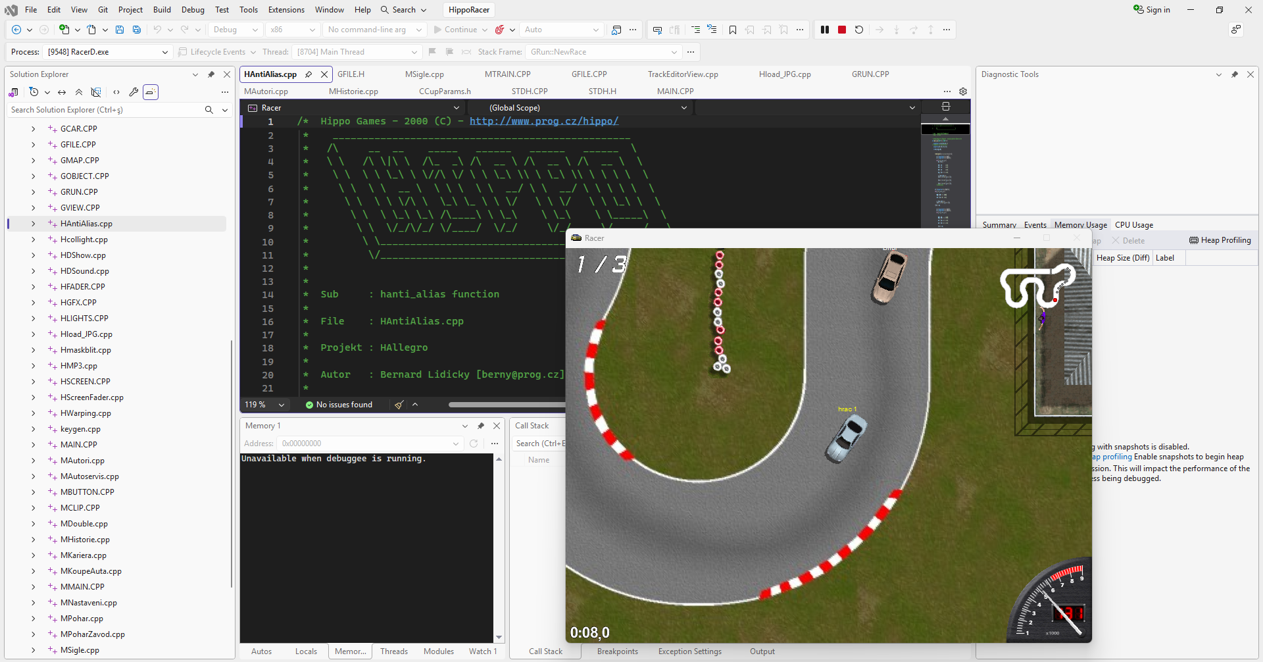Viewport: 1263px width, 662px height.
Task: Expand the MAIN.CPP tree node
Action: [x=34, y=445]
